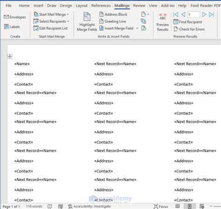Open the Labels tool
Image resolution: width=221 pixels, height=209 pixels.
(x=12, y=27)
